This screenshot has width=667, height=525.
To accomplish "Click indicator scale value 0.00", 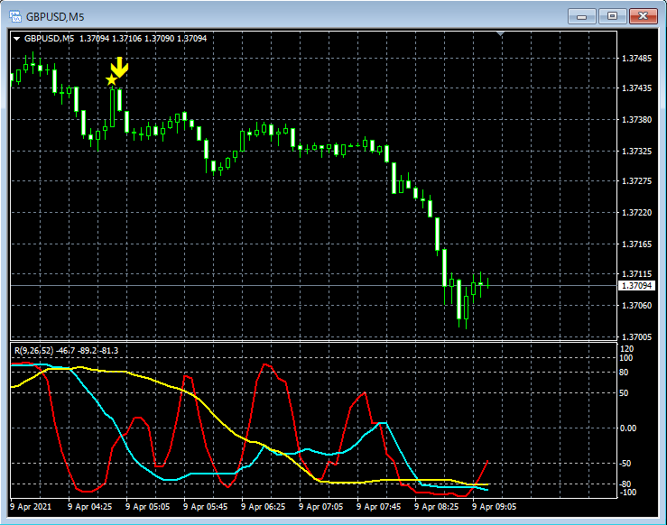I will pos(628,428).
